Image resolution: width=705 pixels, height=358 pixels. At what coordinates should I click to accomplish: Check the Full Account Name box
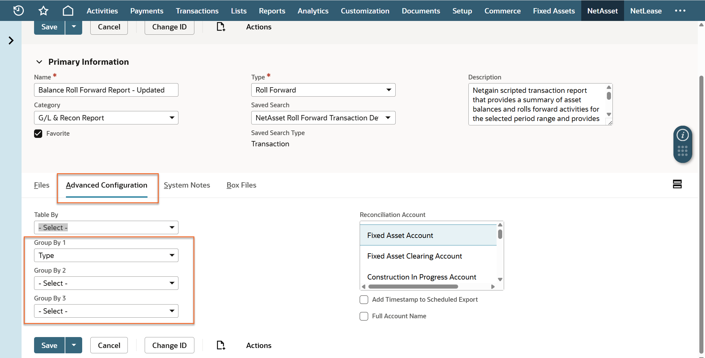pos(364,316)
